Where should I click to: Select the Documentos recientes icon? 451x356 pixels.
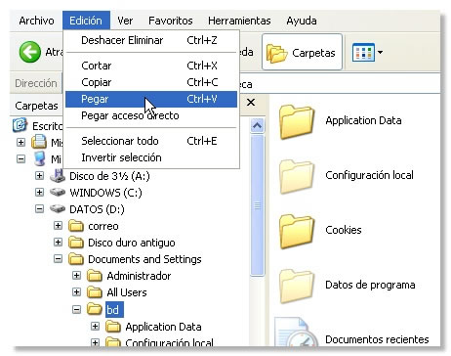click(296, 333)
